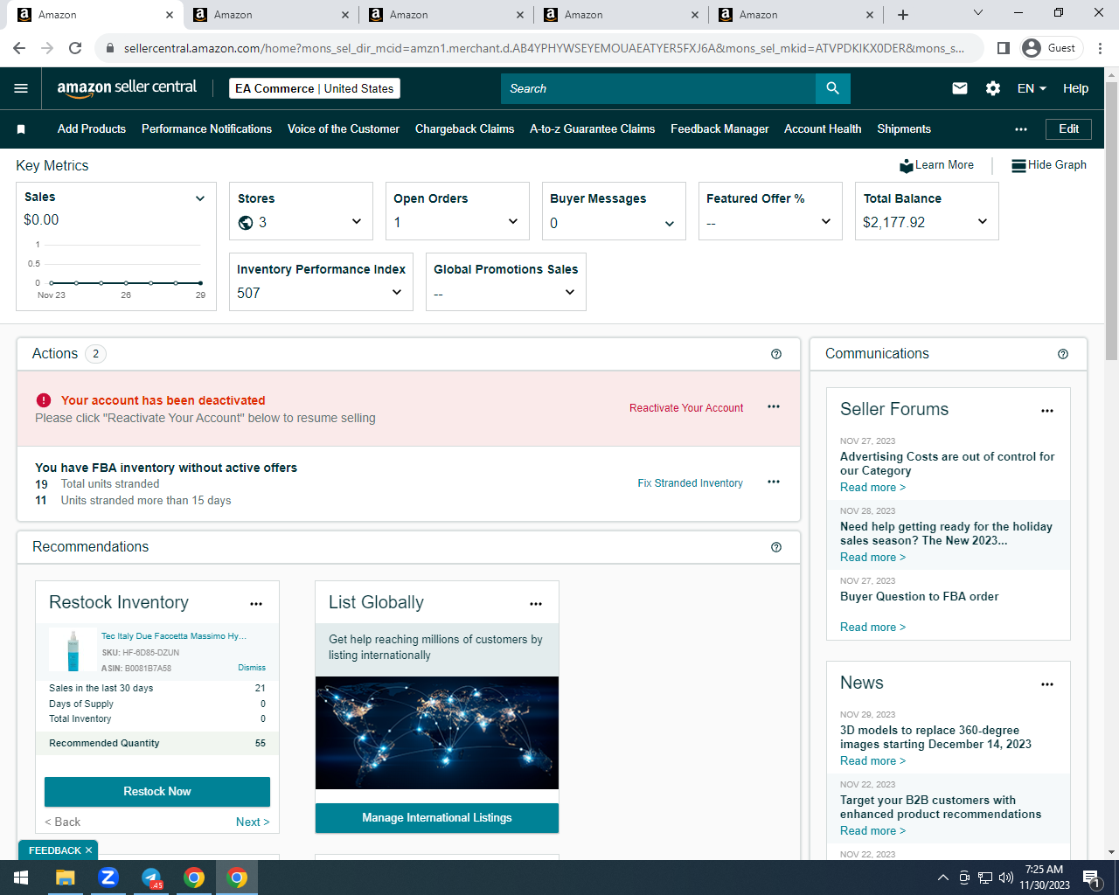Open A-to-z Guarantee Claims
The width and height of the screenshot is (1119, 895).
click(592, 129)
